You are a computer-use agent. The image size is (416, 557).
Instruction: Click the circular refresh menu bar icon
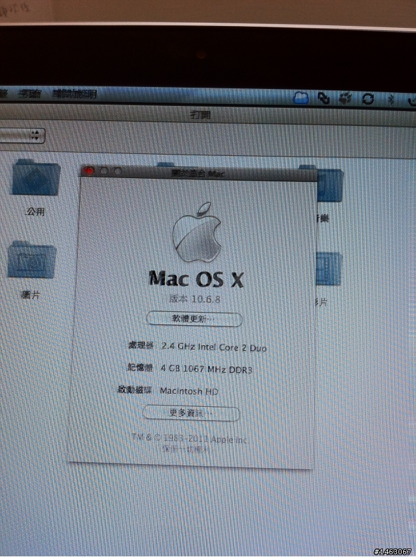point(368,98)
